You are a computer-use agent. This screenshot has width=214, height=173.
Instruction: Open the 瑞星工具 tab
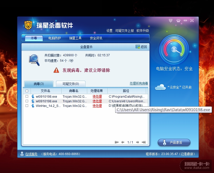[75, 38]
